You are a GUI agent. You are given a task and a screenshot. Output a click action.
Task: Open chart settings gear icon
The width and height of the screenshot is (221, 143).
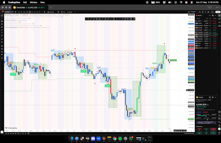point(203,12)
